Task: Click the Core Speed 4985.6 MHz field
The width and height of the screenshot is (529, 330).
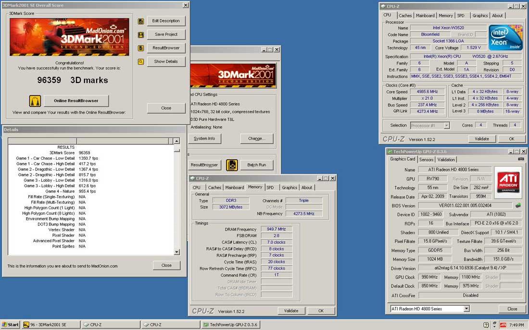Action: point(427,92)
